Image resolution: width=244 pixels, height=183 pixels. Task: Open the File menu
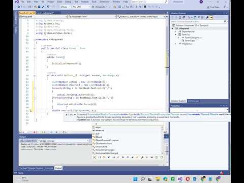(22, 2)
